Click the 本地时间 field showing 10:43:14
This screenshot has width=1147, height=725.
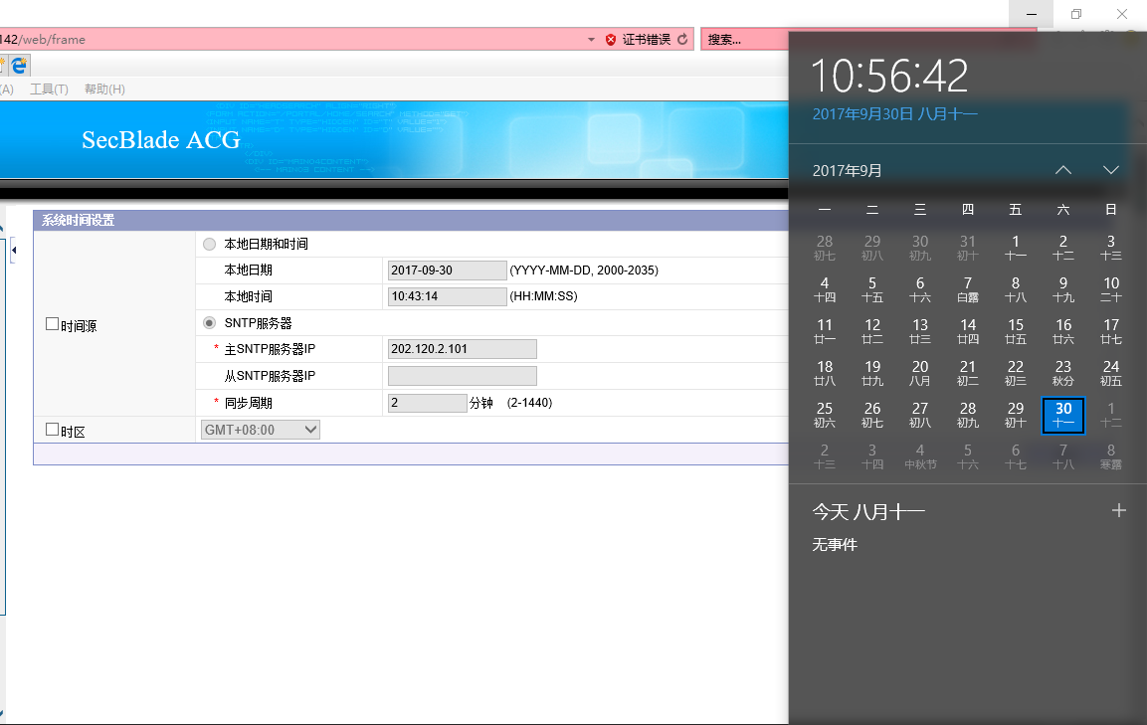447,296
